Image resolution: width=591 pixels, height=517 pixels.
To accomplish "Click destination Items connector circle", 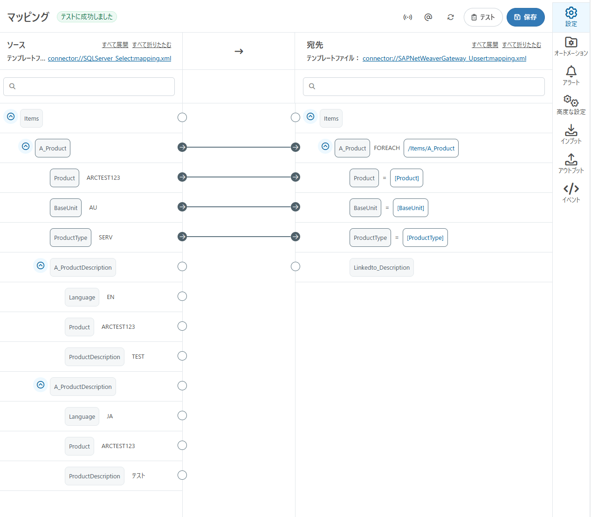I will (x=295, y=117).
